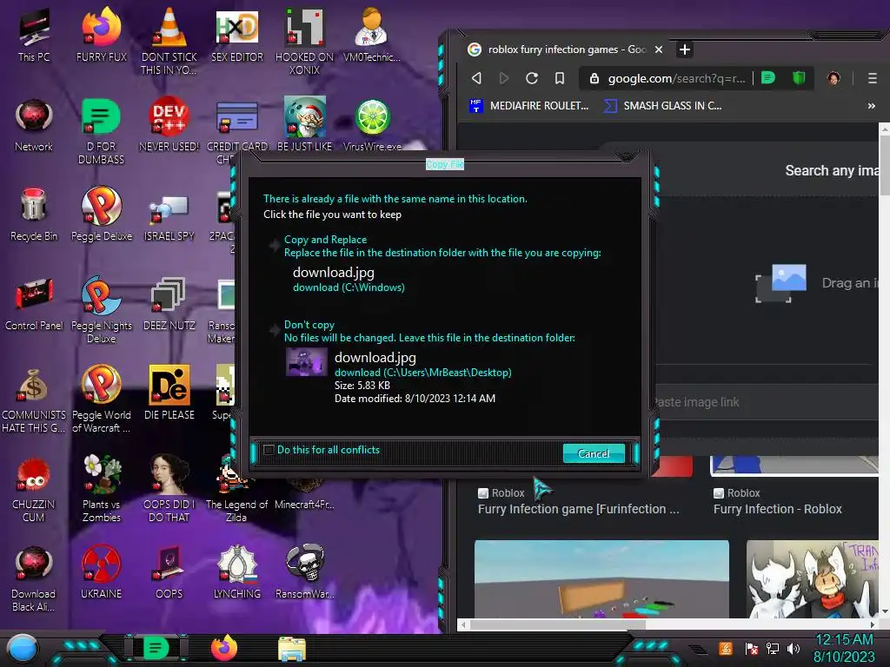The width and height of the screenshot is (890, 667).
Task: Open the VMOTechnic desktop icon
Action: point(372,35)
